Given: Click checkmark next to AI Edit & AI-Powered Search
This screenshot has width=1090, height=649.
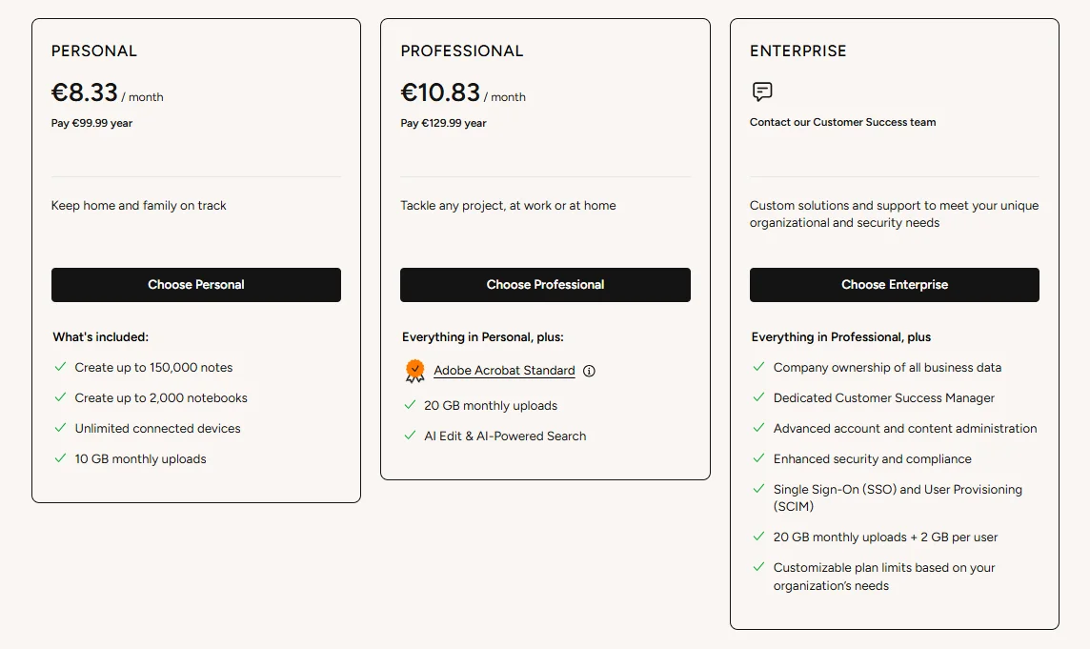Looking at the screenshot, I should coord(410,436).
